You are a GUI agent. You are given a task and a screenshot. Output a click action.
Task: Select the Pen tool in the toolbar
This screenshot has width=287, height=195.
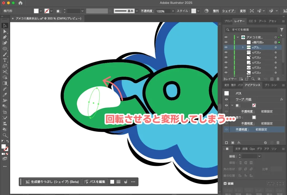click(5, 37)
